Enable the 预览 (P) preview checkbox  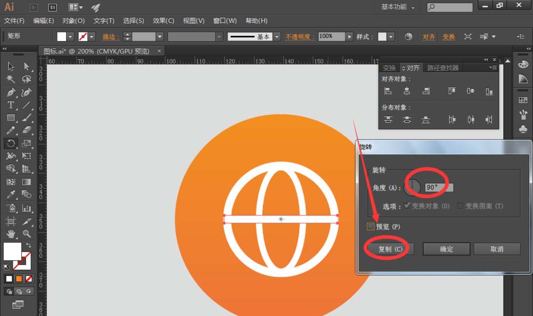370,227
